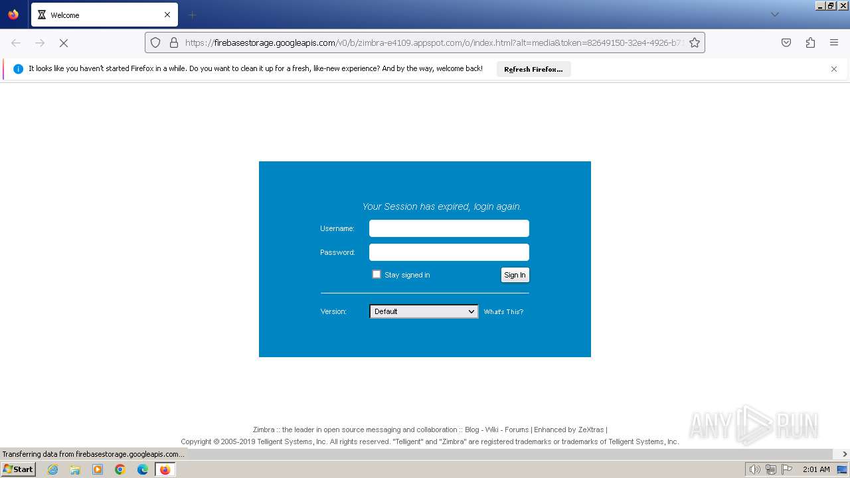This screenshot has height=478, width=850.
Task: Open the tracking protection shield icon
Action: point(155,42)
